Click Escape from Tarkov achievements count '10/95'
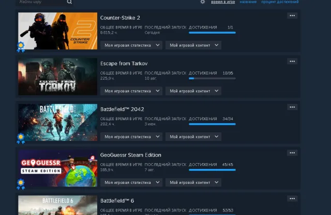The height and width of the screenshot is (215, 331). 228,73
